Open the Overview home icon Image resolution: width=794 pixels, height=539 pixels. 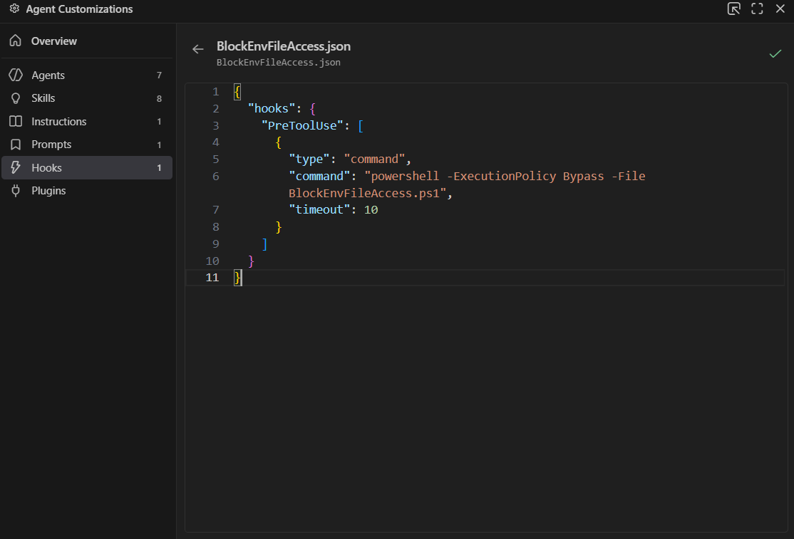pyautogui.click(x=16, y=41)
